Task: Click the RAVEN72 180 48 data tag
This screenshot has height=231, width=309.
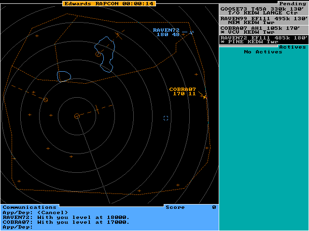Action: 166,32
